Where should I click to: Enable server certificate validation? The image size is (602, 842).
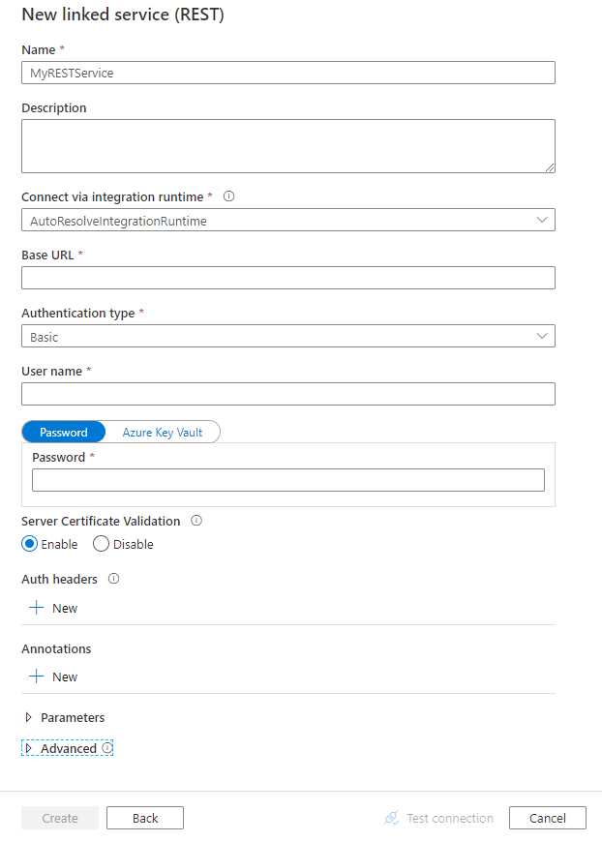tap(30, 544)
